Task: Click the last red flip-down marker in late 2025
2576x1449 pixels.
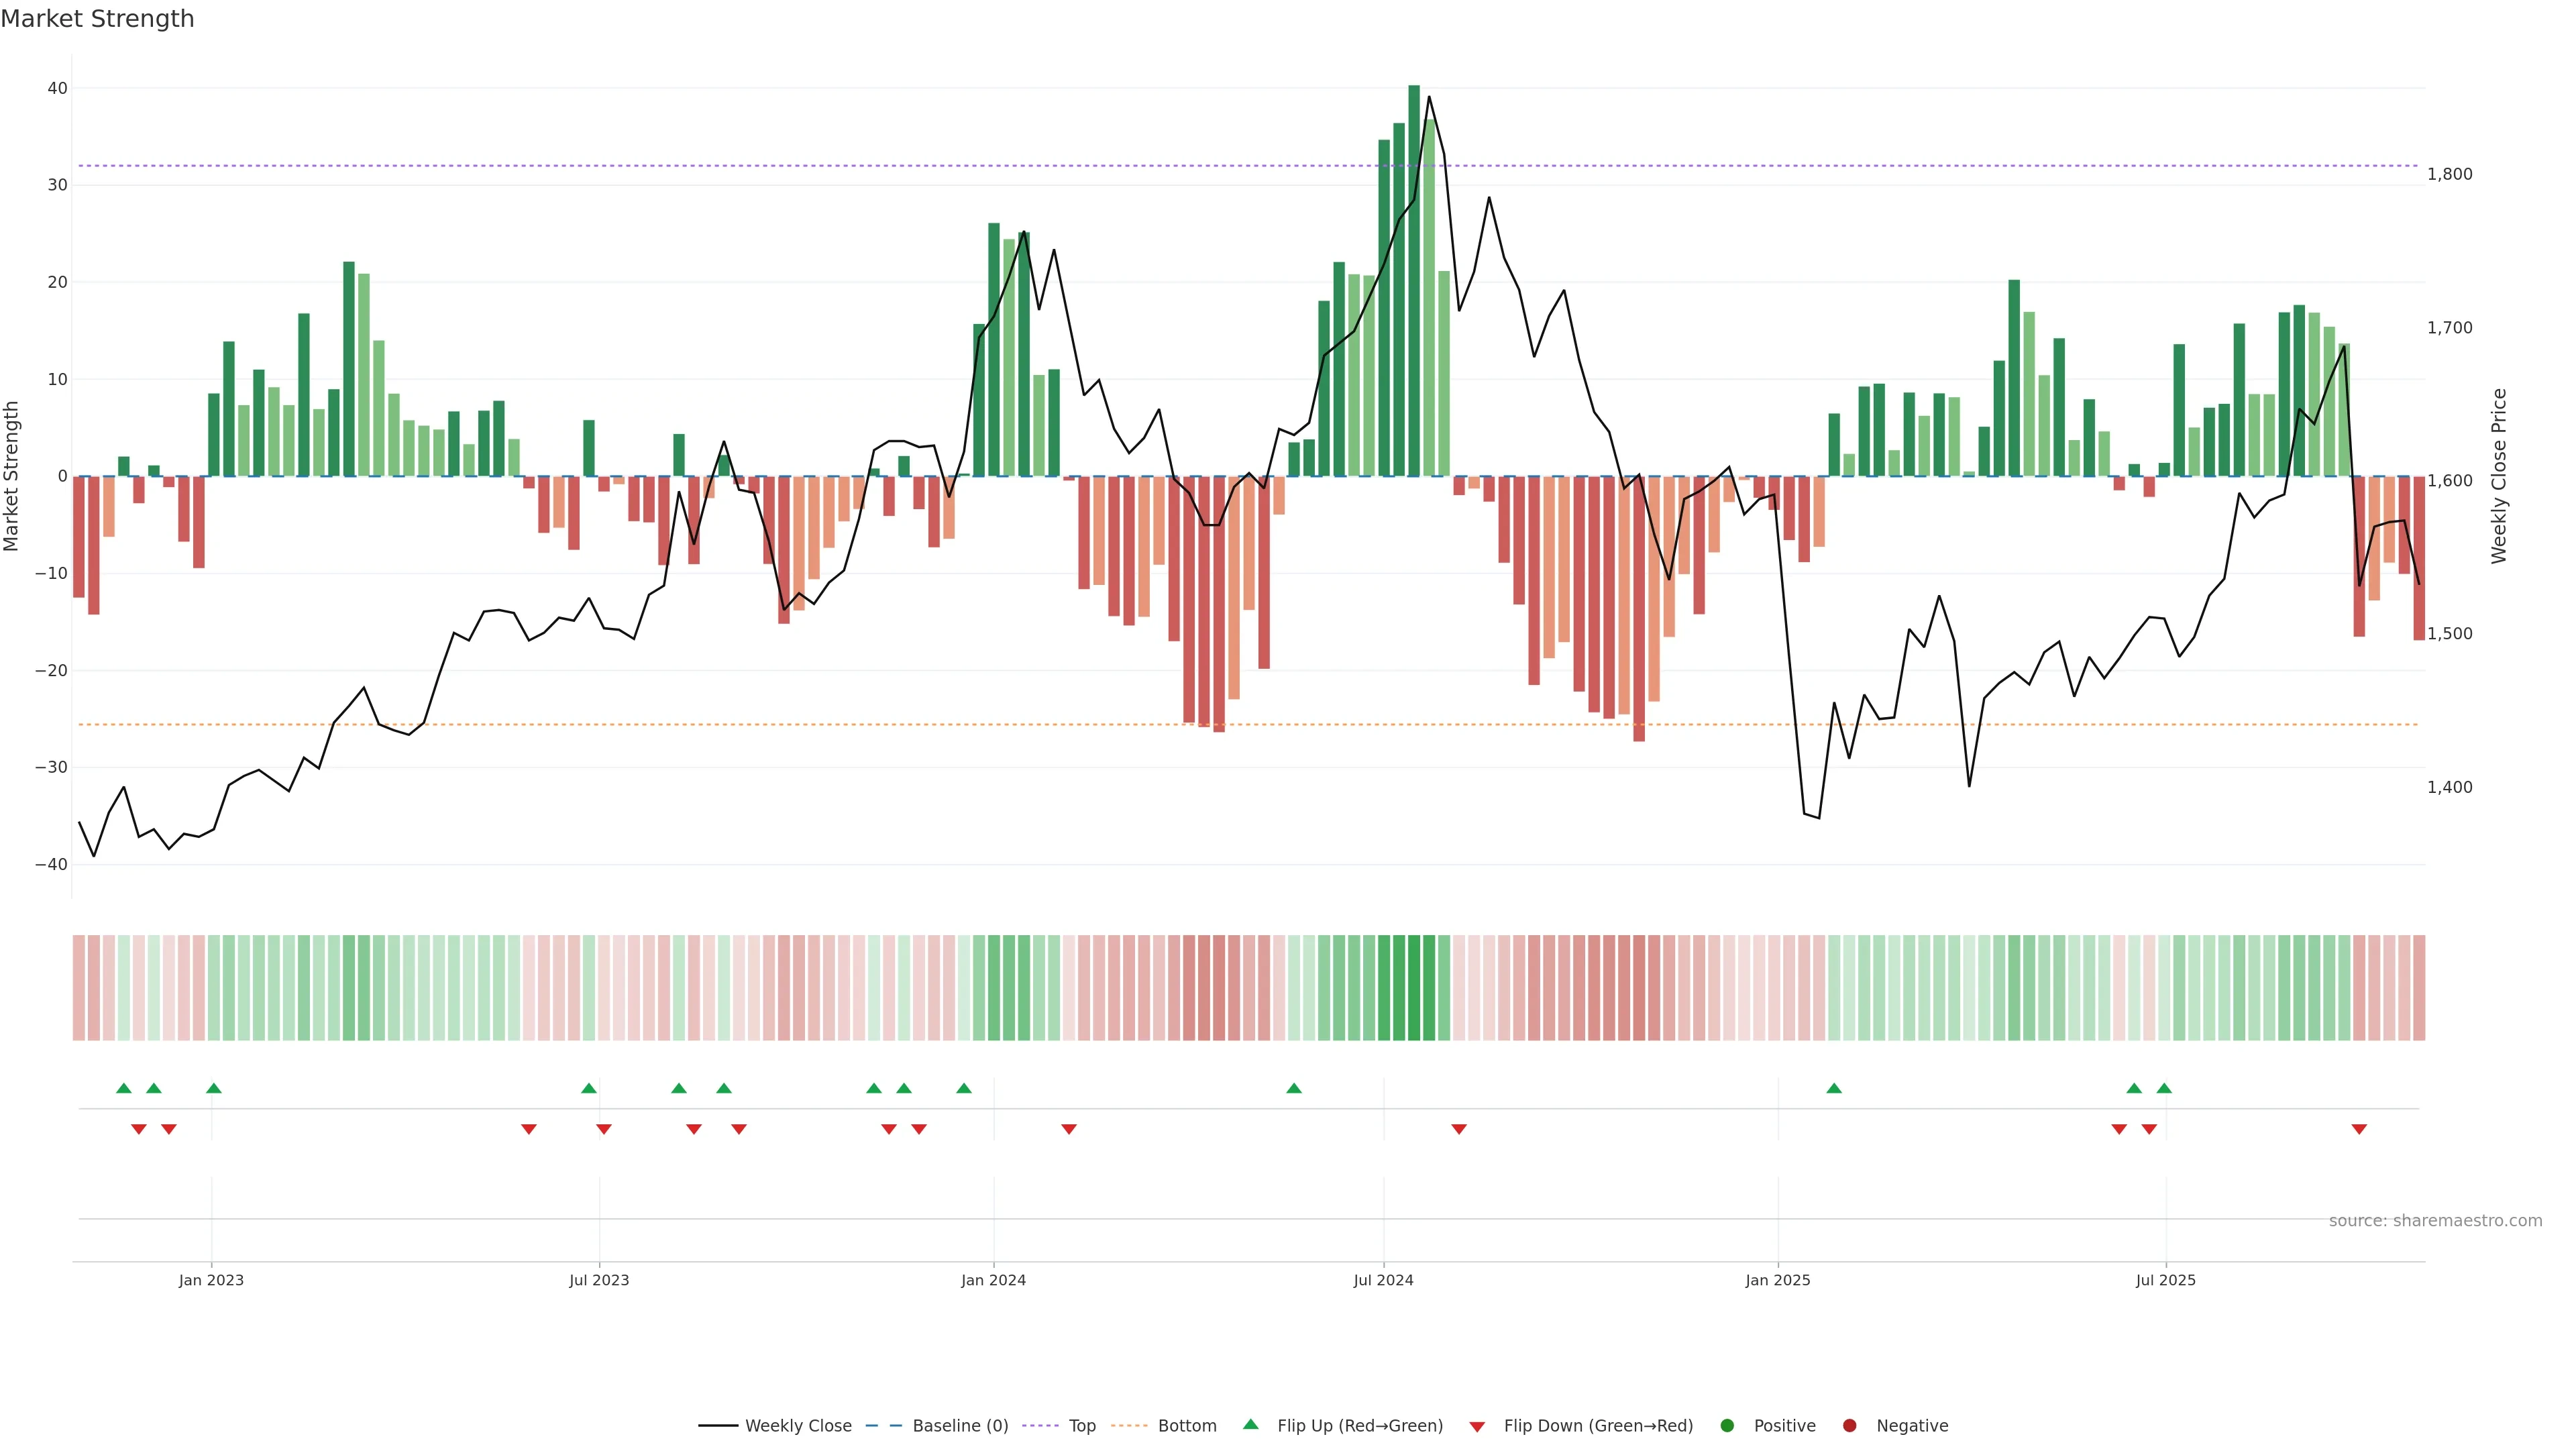Action: pyautogui.click(x=2359, y=1129)
